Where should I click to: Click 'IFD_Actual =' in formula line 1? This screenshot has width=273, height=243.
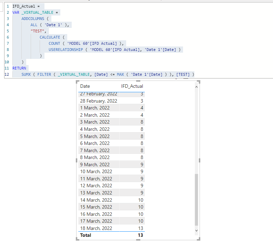point(26,6)
